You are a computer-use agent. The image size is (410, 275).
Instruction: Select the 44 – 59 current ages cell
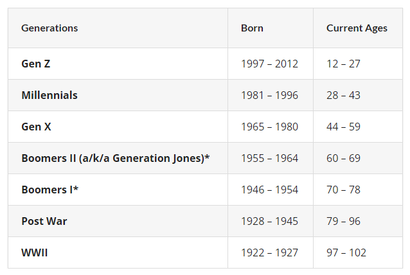[343, 127]
